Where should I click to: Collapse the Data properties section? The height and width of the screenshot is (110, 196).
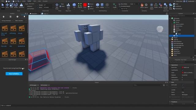[x=170, y=82]
